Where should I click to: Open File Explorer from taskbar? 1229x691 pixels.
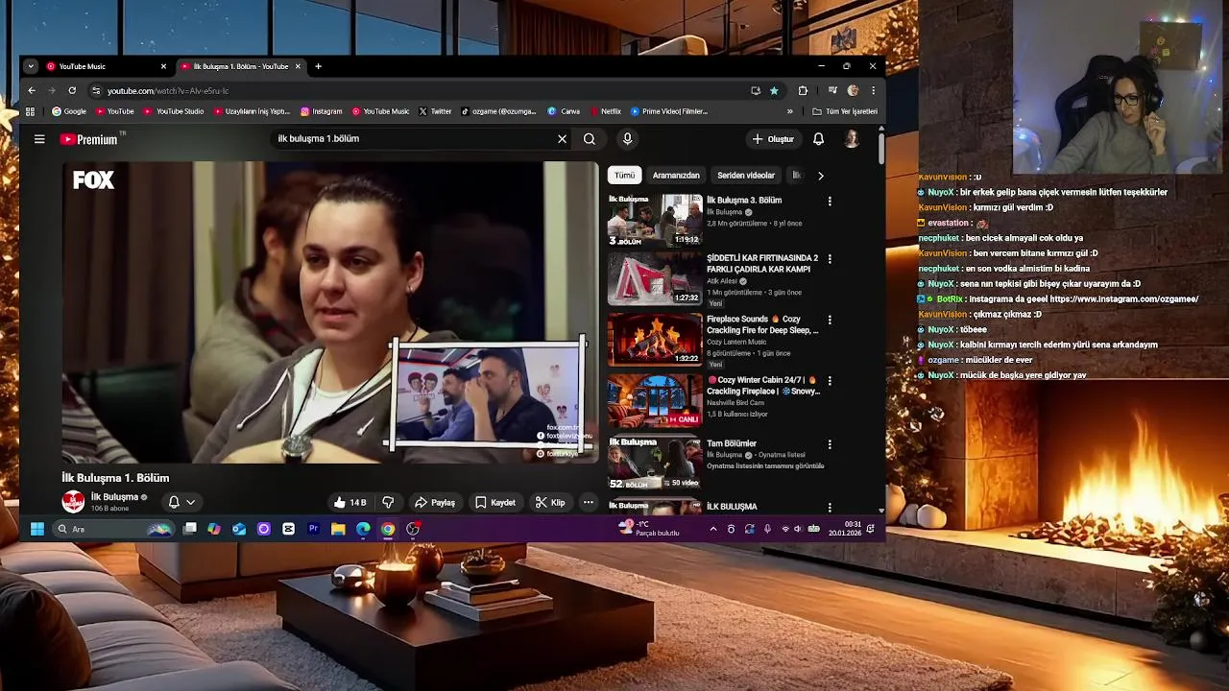(338, 529)
